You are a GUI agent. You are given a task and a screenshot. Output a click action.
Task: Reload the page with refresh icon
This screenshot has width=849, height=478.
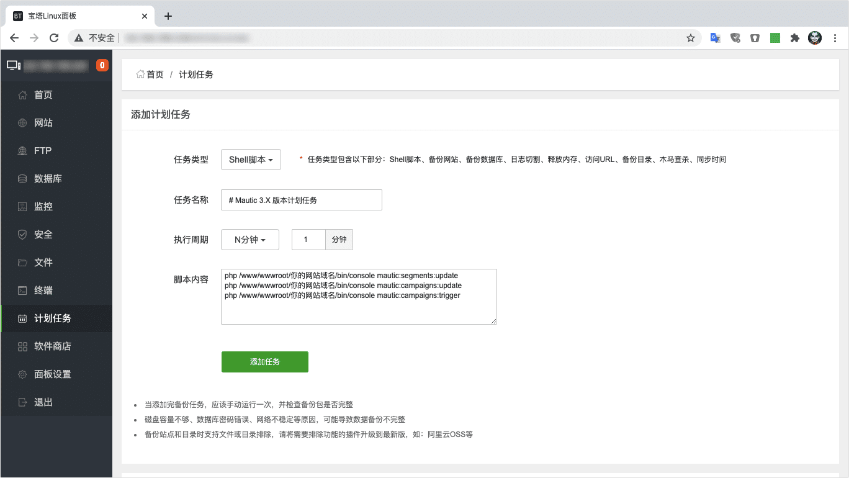click(54, 38)
